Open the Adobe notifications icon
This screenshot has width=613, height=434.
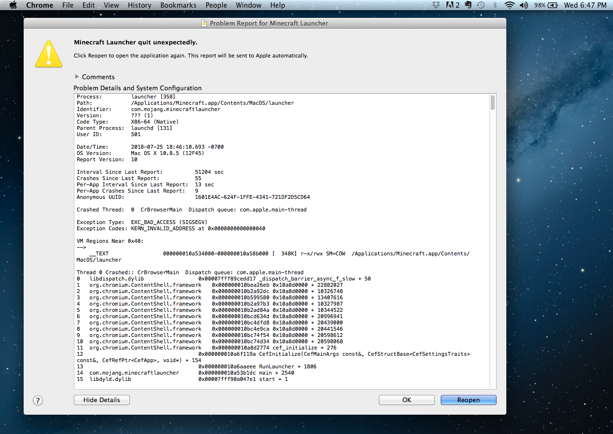pos(452,5)
